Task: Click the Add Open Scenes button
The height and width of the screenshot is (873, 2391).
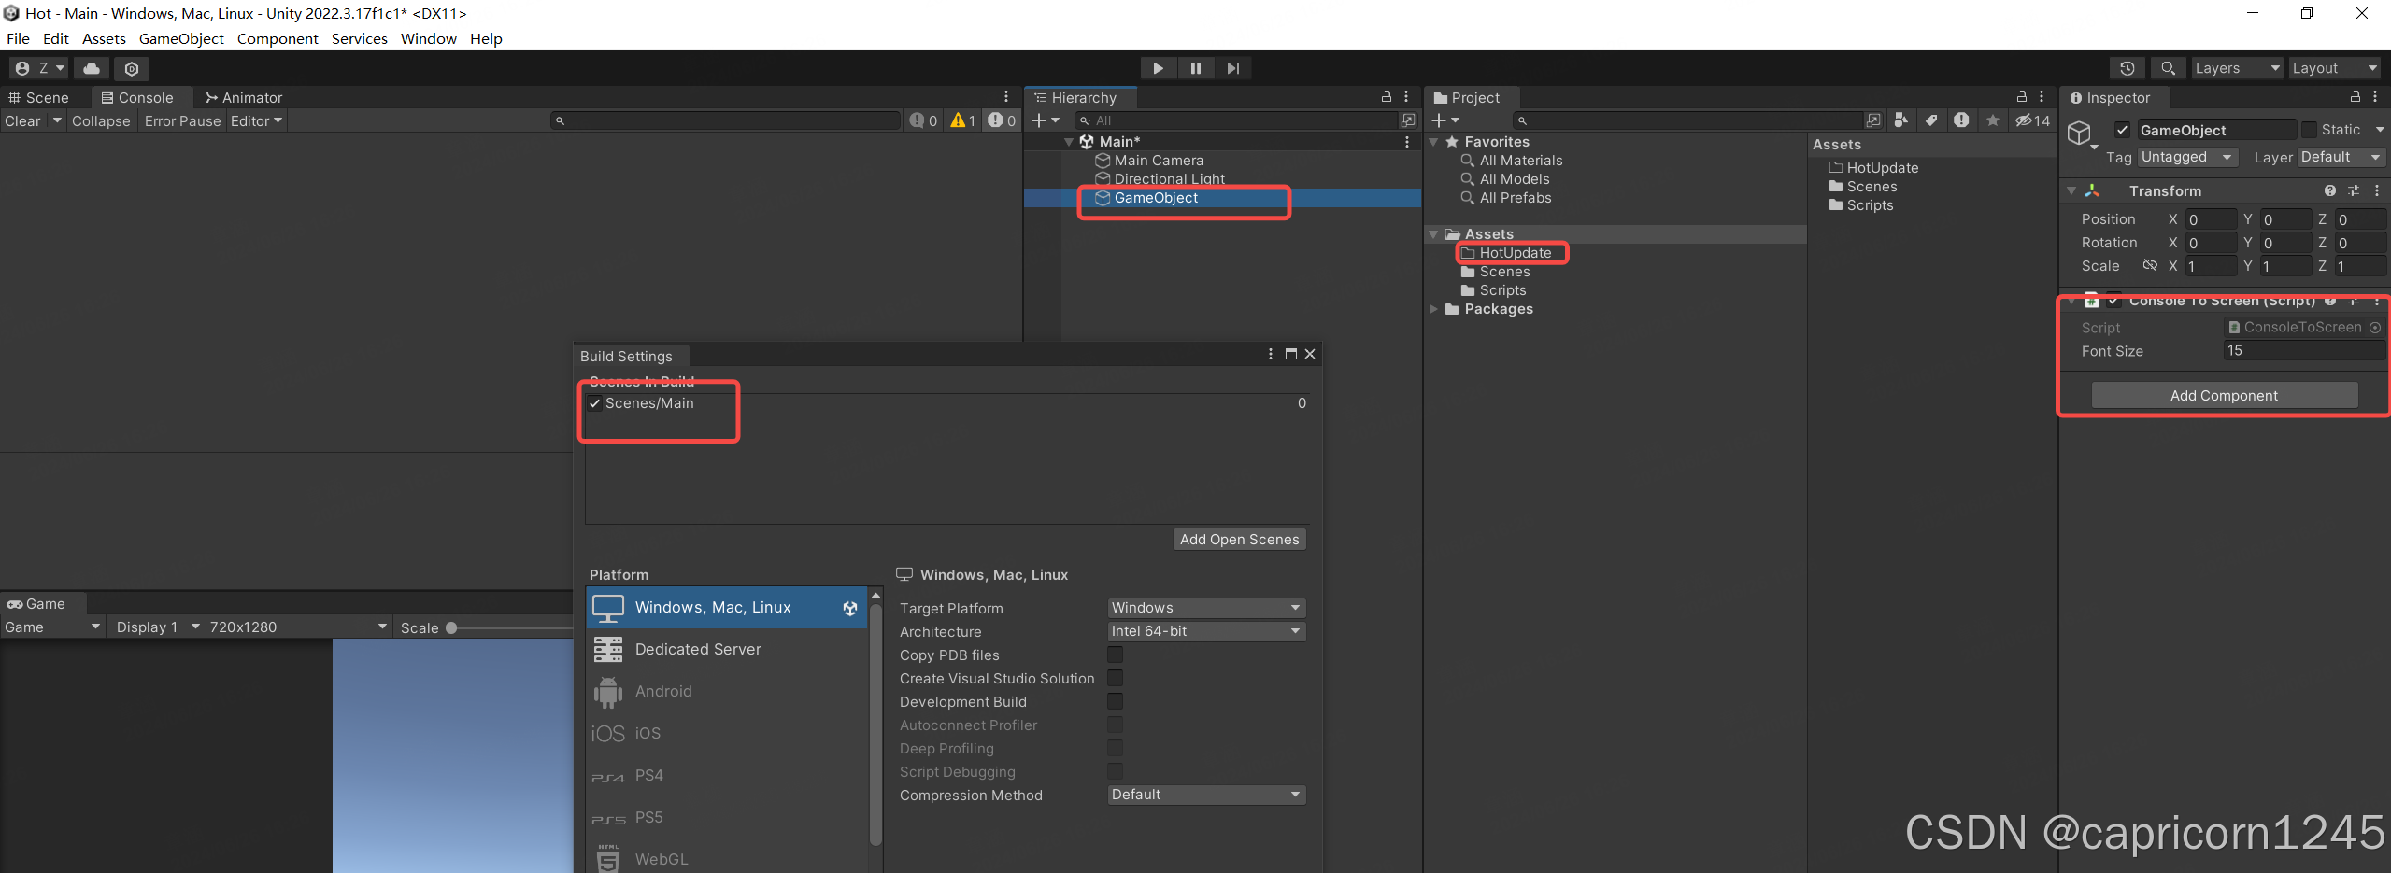Action: [x=1239, y=540]
